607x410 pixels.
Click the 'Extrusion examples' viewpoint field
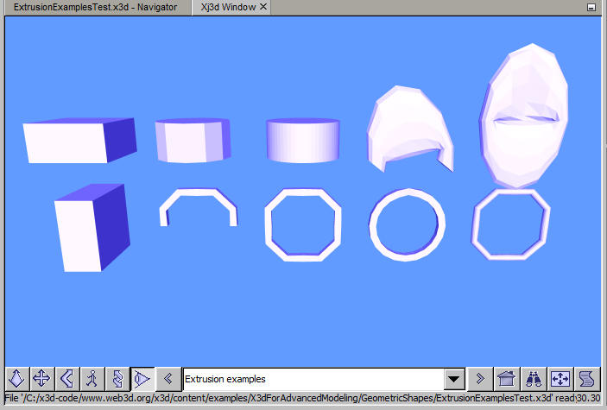[x=311, y=379]
